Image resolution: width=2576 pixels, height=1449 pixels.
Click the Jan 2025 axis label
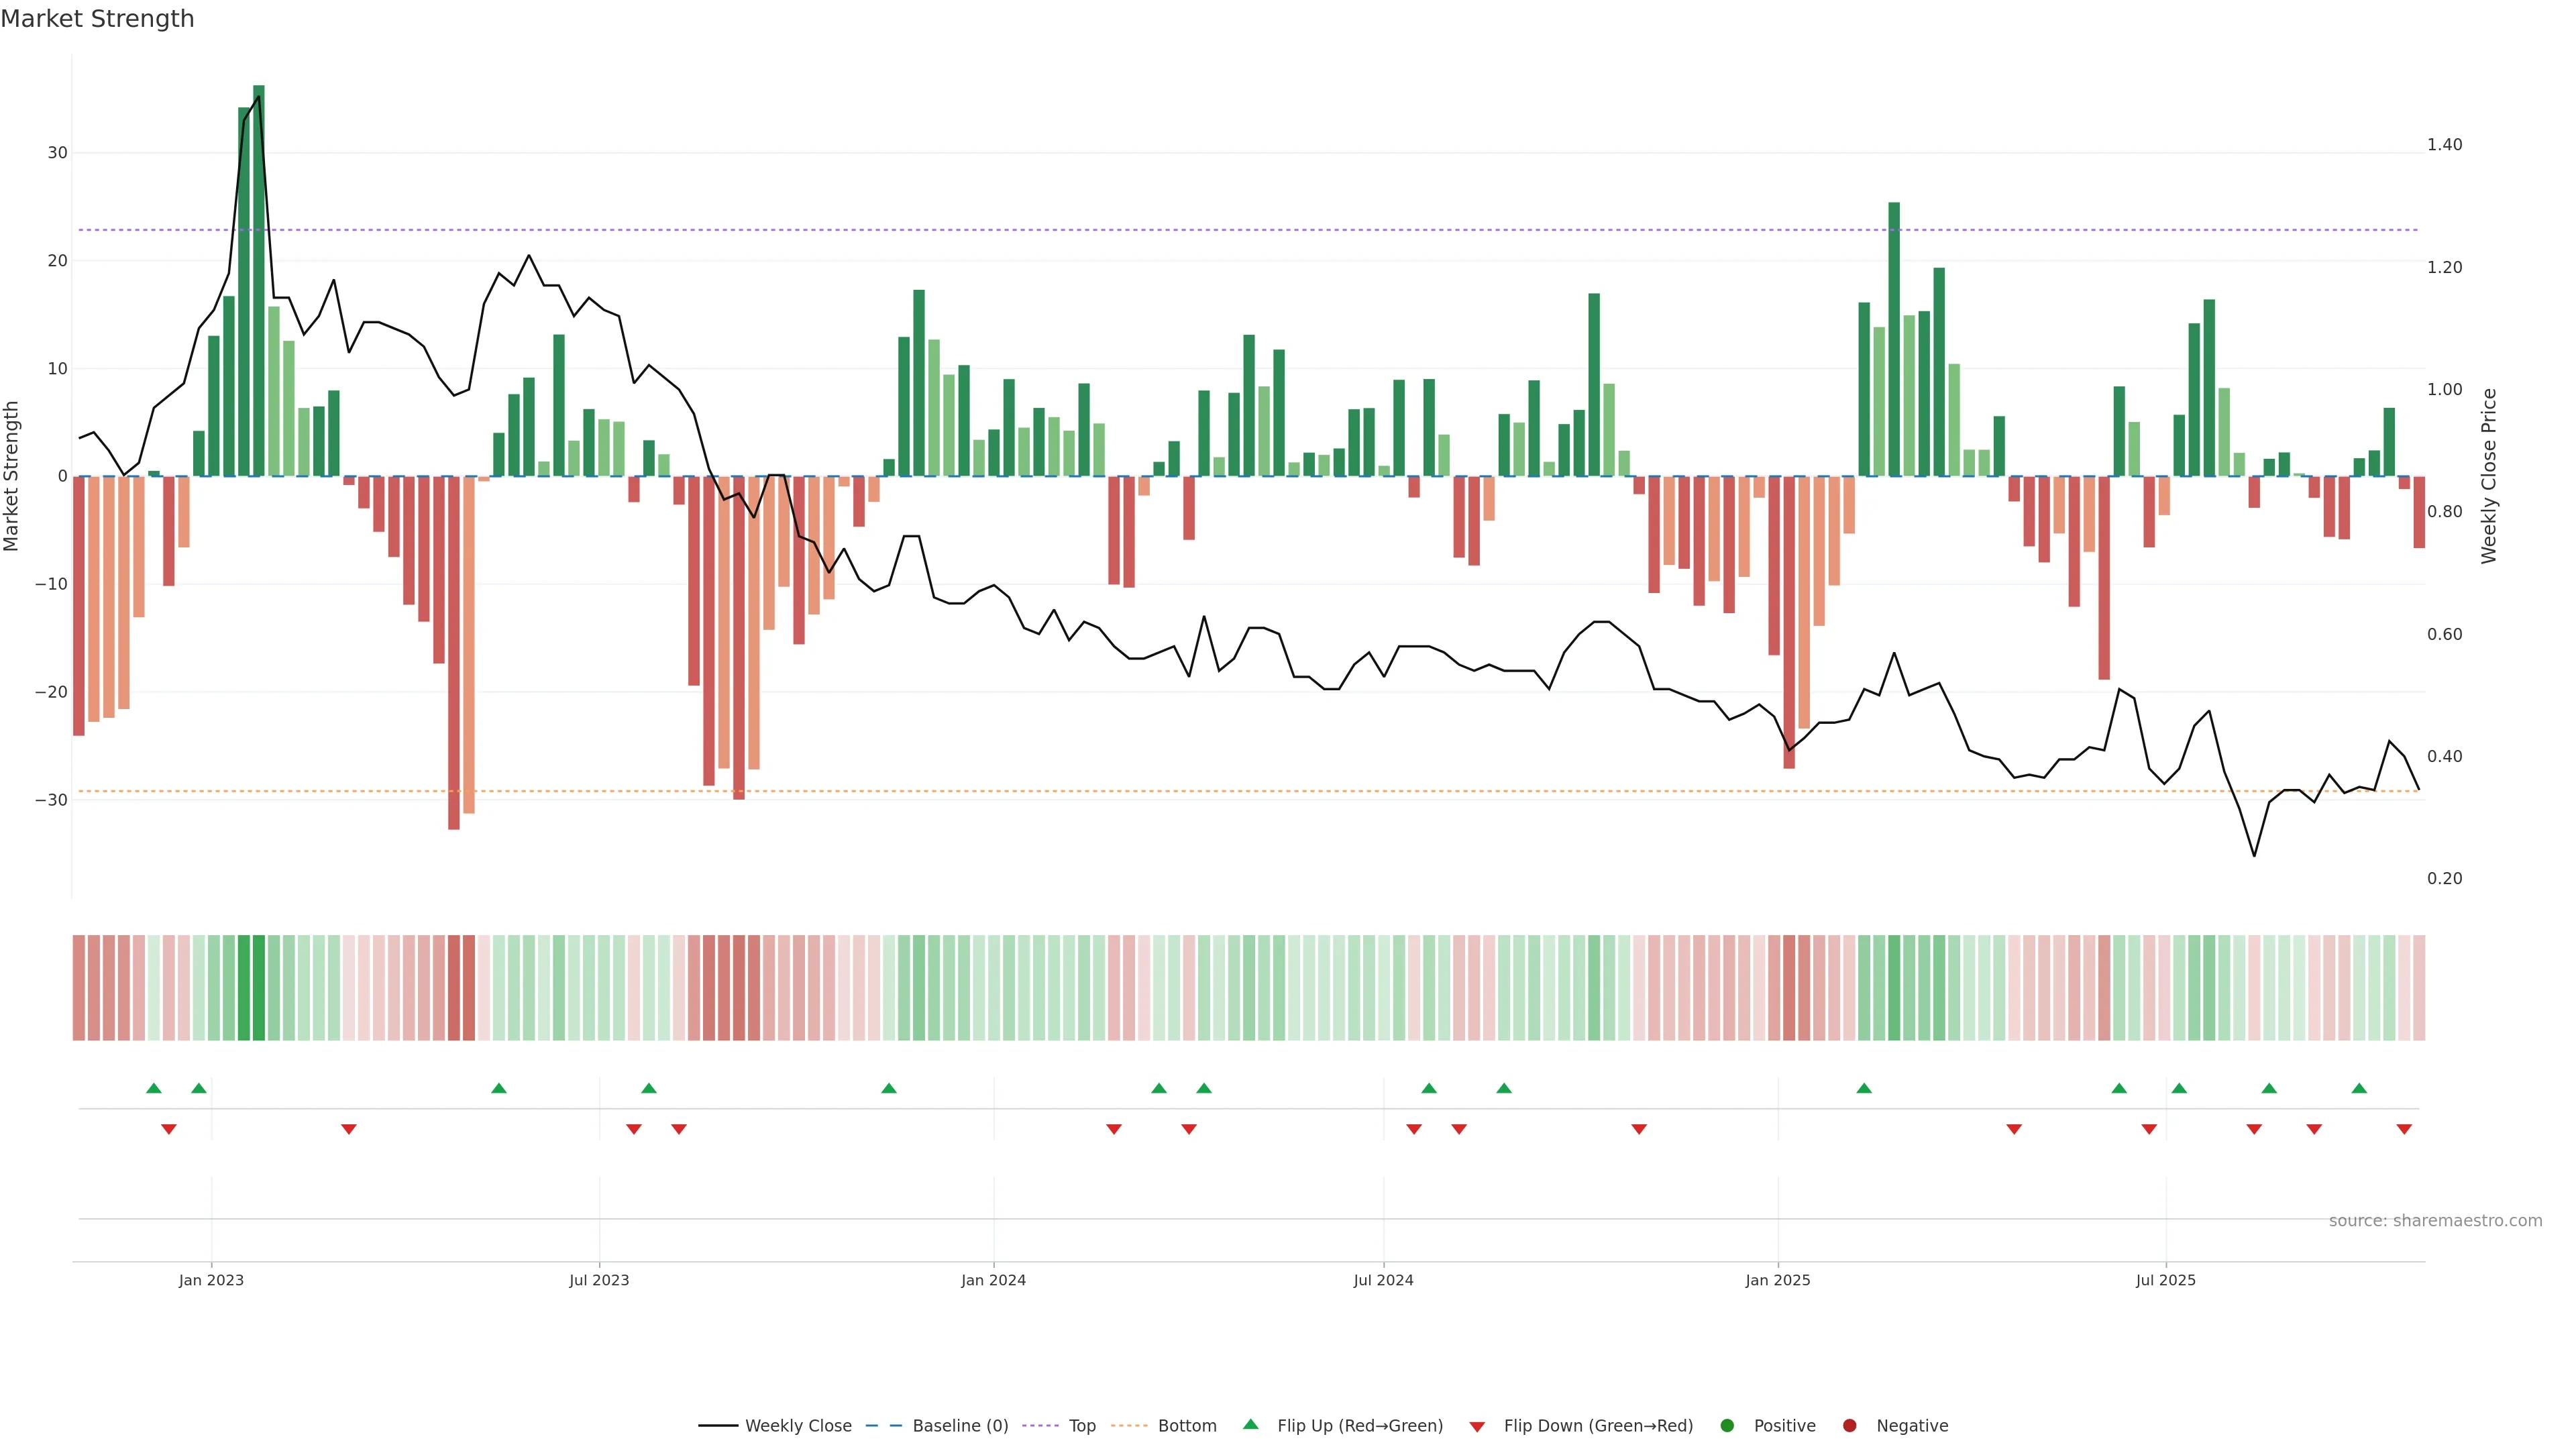pyautogui.click(x=1778, y=1280)
